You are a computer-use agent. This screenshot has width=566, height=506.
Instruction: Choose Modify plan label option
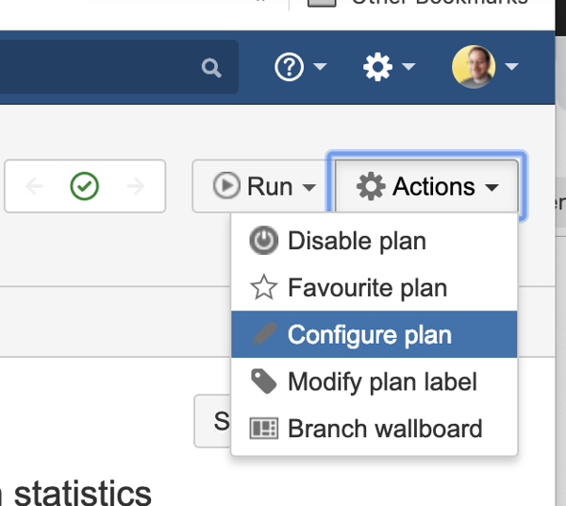(x=382, y=381)
